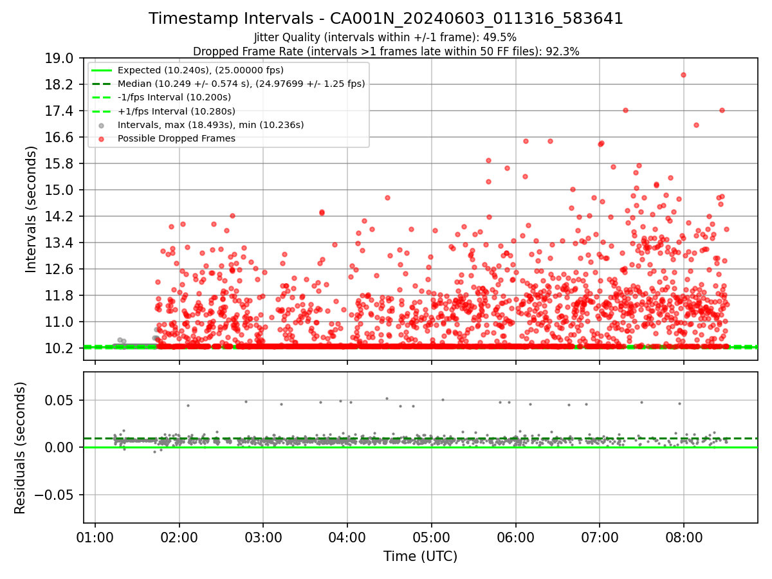Click the 'Residuals (seconds)' y-axis label
The height and width of the screenshot is (579, 772).
pyautogui.click(x=21, y=448)
